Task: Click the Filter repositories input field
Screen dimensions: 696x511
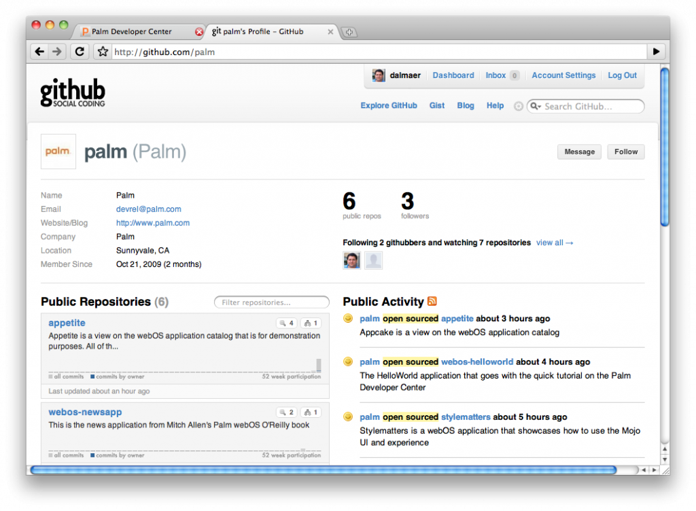Action: (x=272, y=302)
